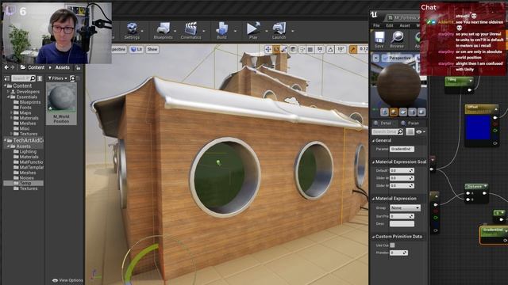Viewport: 508px width, 285px height.
Task: Toggle surface snapping icon in viewport
Action: tap(302, 49)
